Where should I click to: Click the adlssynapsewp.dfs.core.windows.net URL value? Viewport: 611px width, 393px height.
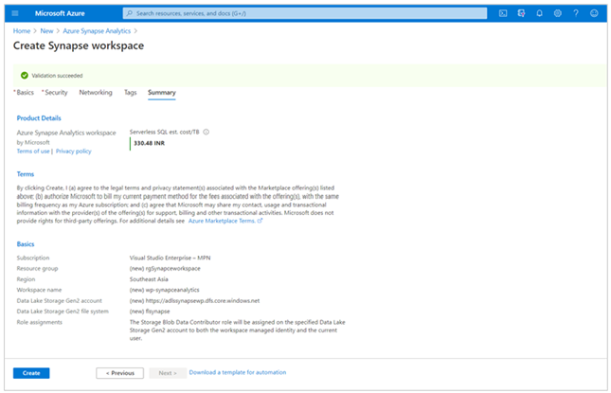194,301
